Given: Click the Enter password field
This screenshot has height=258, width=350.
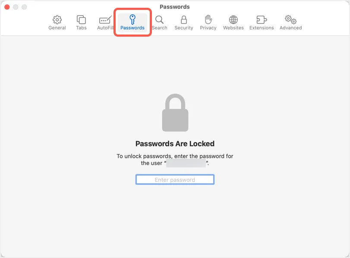Looking at the screenshot, I should tap(175, 179).
